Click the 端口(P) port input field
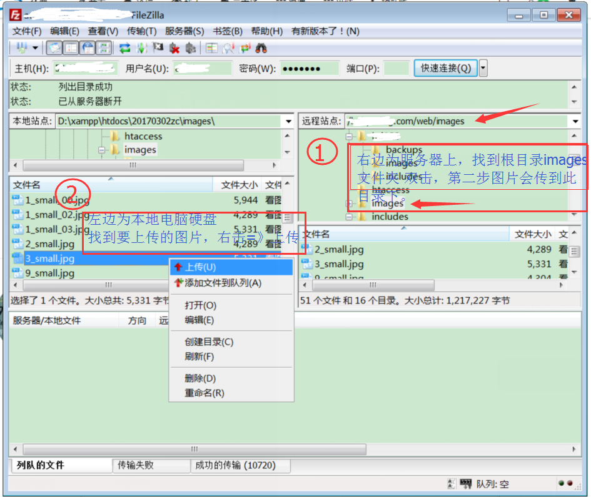 397,68
